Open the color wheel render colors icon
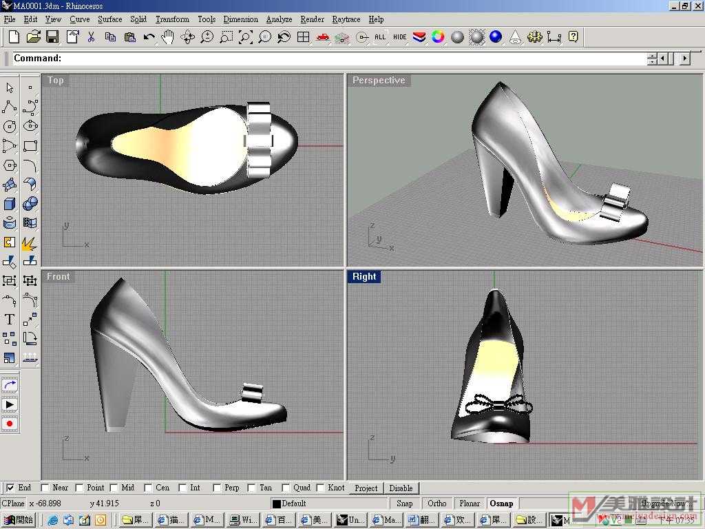Viewport: 705px width, 529px height. (x=438, y=37)
